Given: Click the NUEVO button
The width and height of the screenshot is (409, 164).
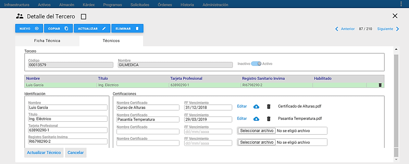Looking at the screenshot, I should click(x=29, y=28).
